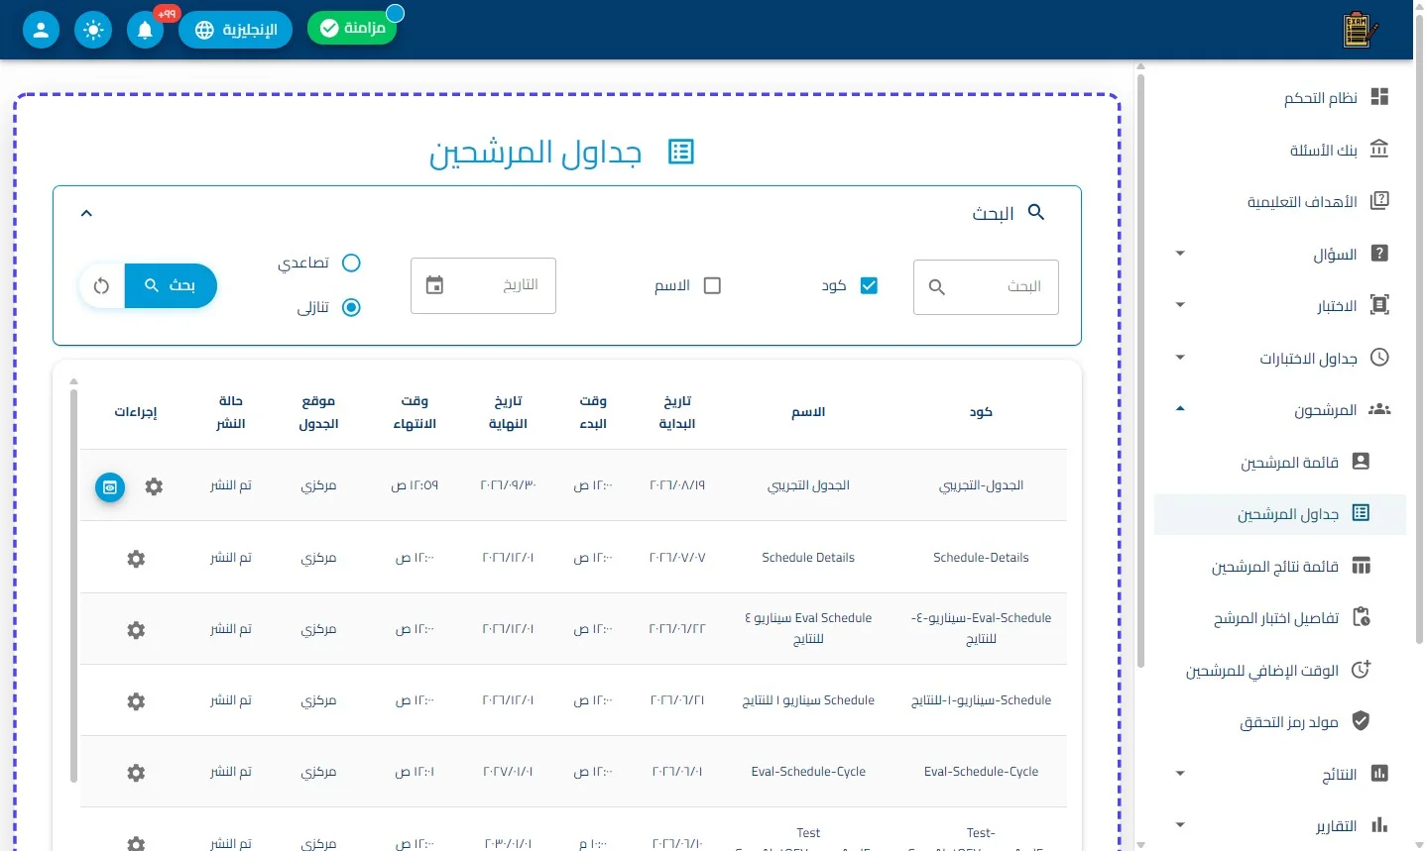
Task: Expand the النتائج sidebar menu
Action: pos(1280,774)
